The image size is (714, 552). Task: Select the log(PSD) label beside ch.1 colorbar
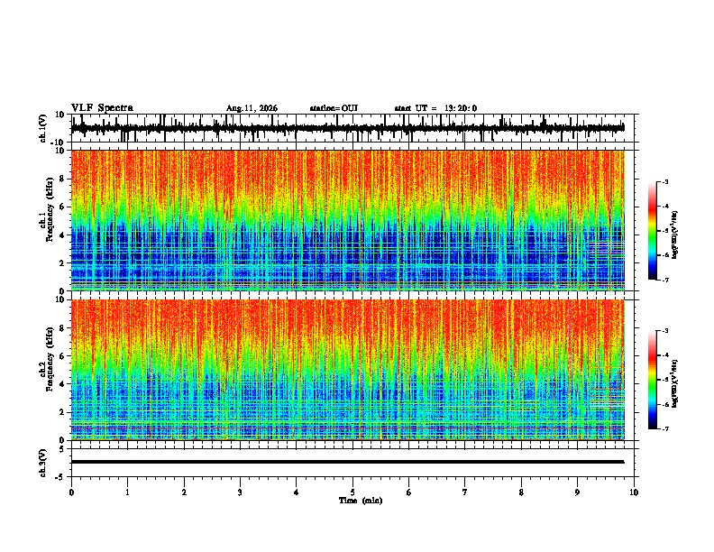[675, 235]
